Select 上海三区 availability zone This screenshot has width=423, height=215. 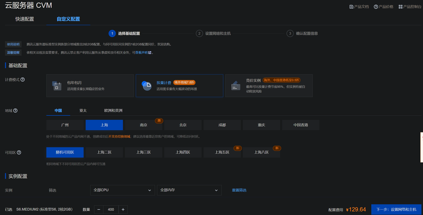coord(143,152)
